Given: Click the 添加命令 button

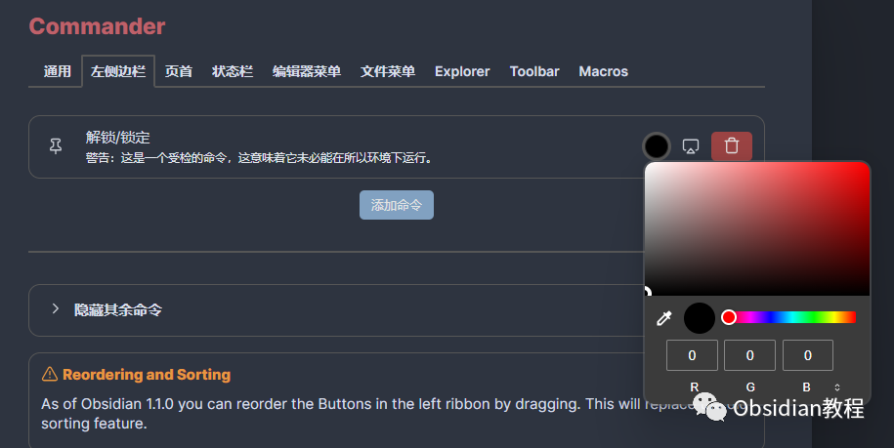Looking at the screenshot, I should pyautogui.click(x=397, y=205).
